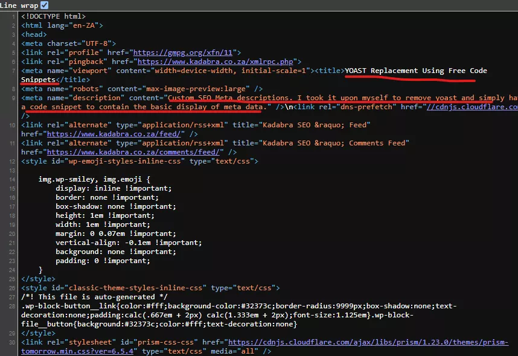
Task: Click 'img.wp-smiley, img.emoji {' selector
Action: pos(94,179)
